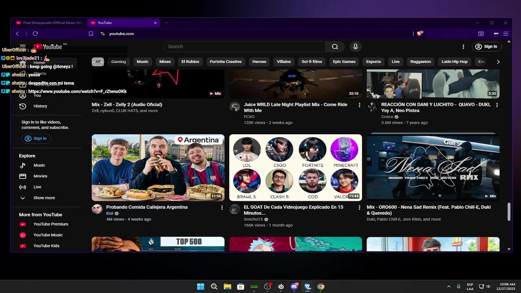Click the address bar bookmark icon
521x293 pixels.
pos(91,34)
